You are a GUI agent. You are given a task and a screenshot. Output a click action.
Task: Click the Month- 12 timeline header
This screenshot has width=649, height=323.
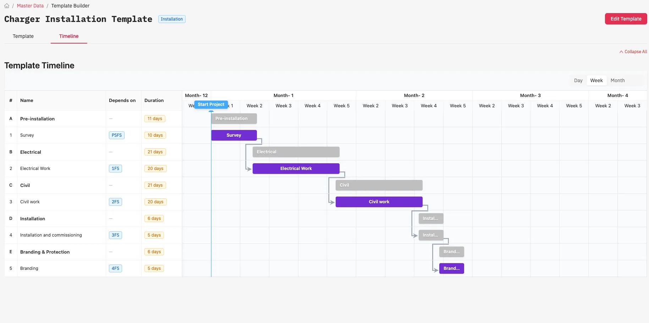(x=196, y=96)
